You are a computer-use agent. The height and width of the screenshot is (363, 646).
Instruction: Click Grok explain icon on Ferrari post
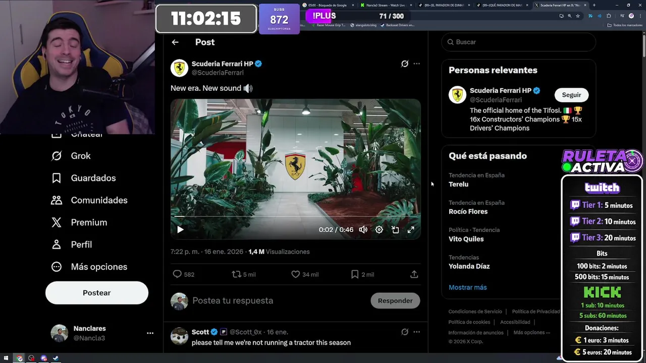tap(405, 64)
